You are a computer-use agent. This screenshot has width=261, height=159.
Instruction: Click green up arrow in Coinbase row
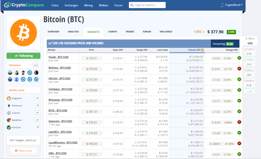pos(239,90)
